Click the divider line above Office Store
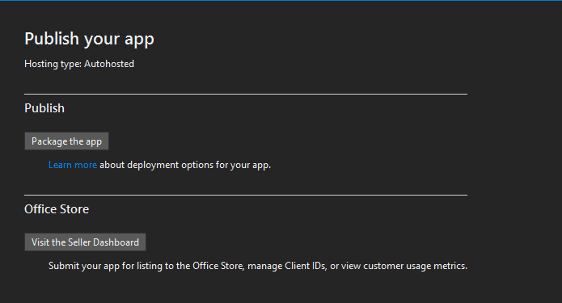The height and width of the screenshot is (303, 562). 246,196
